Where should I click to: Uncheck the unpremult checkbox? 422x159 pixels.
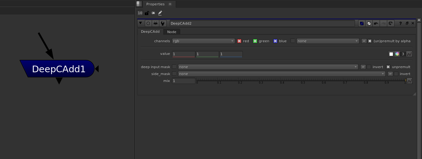[x=388, y=67]
